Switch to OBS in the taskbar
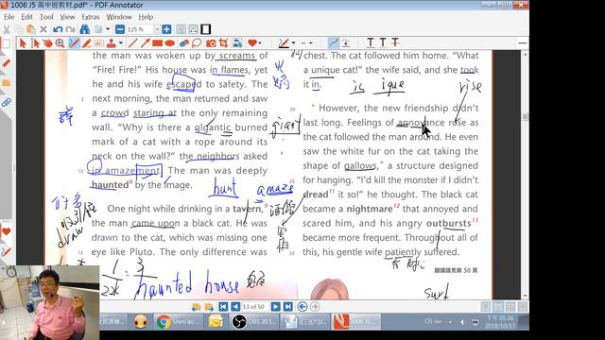605x340 pixels. click(253, 321)
